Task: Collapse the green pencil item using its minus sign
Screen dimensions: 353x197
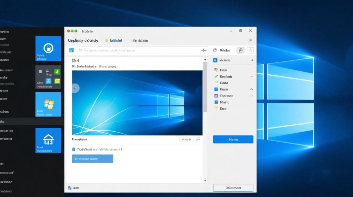Action: 251,77
